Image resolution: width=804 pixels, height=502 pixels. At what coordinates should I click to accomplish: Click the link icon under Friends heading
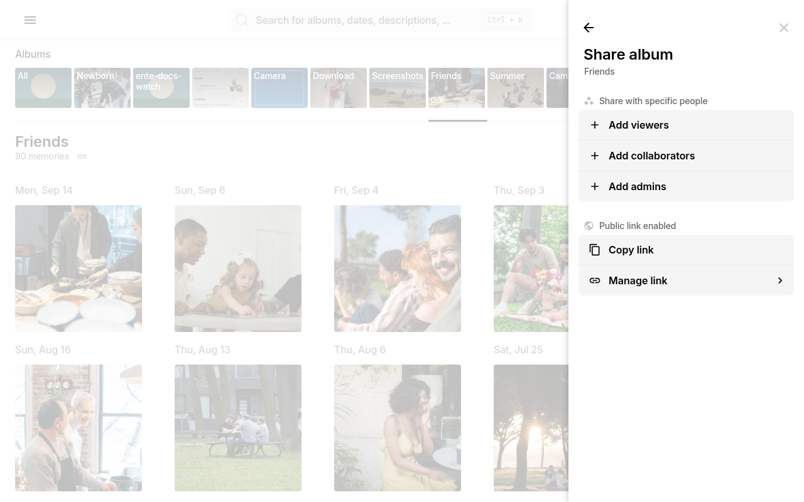[x=82, y=157]
